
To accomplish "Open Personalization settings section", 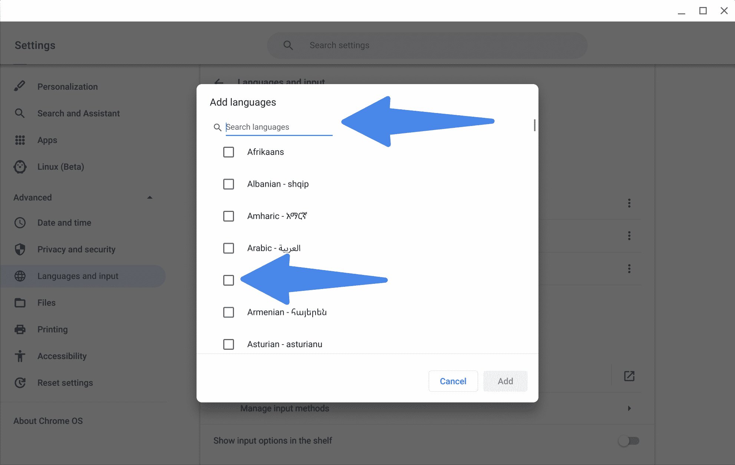I will [68, 86].
